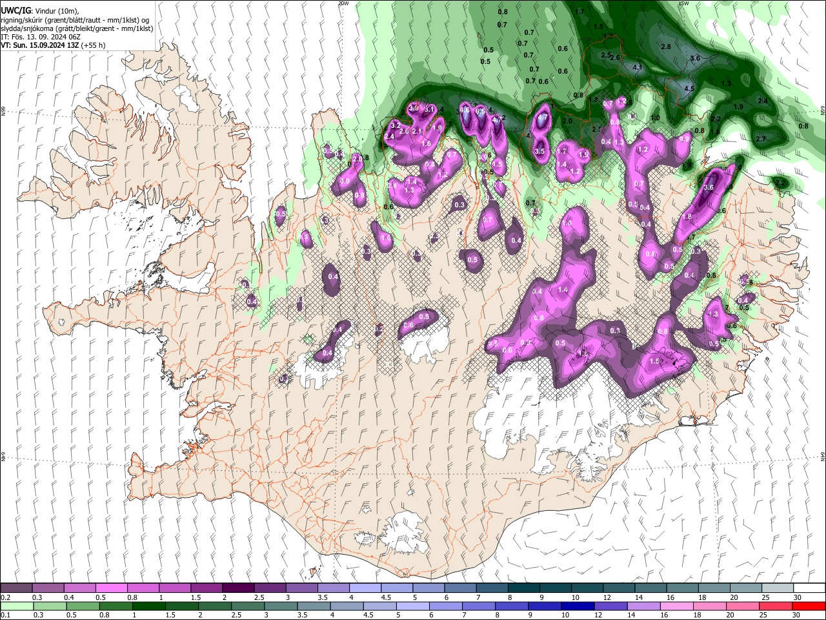Select the white 30 swatch in the upper legend
Image resolution: width=826 pixels, height=620 pixels.
[x=808, y=588]
